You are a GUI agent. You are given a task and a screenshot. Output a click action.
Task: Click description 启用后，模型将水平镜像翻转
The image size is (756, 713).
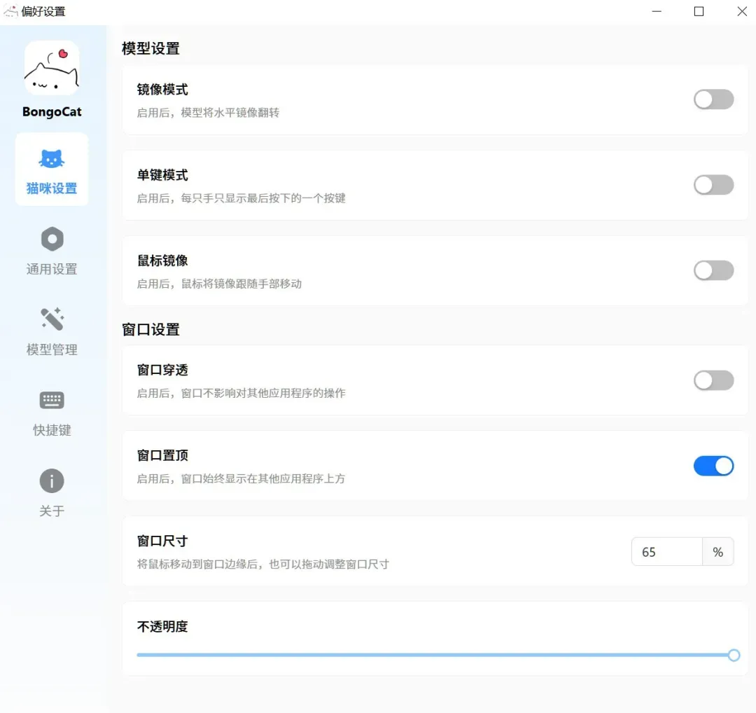tap(209, 112)
